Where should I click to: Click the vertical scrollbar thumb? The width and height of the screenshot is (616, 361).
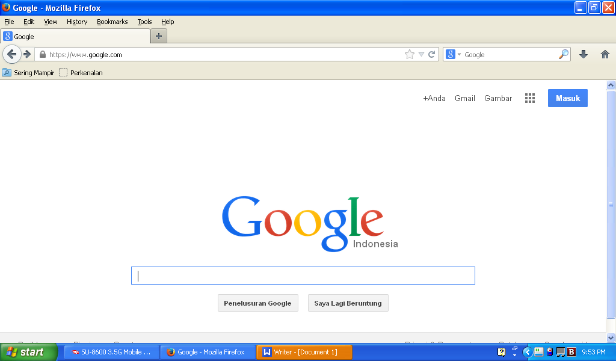[611, 204]
